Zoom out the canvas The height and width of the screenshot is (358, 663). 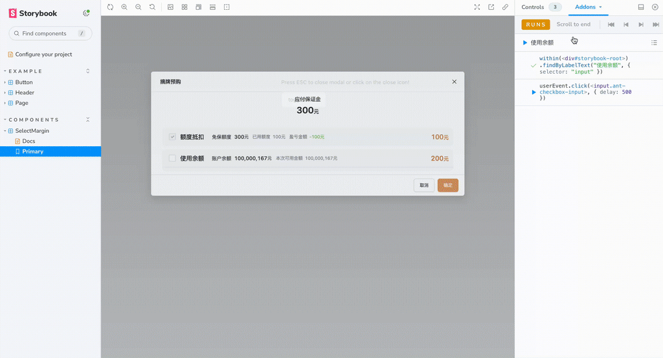pos(139,7)
